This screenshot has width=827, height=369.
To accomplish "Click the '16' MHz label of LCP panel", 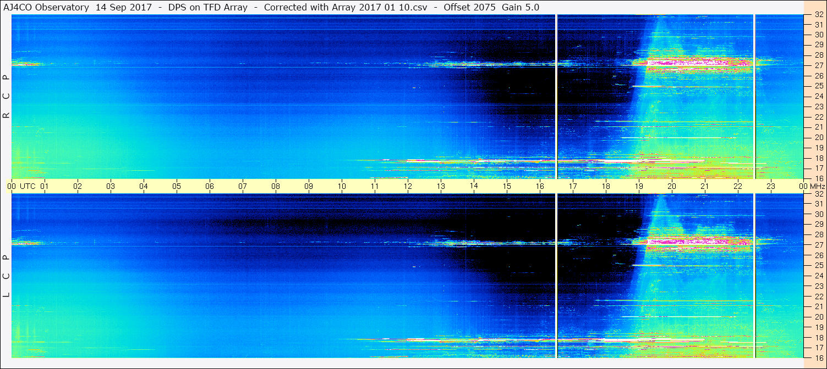I will (818, 357).
